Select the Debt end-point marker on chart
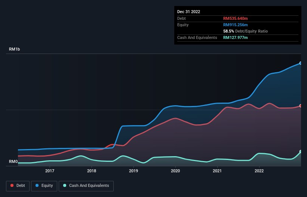This screenshot has height=197, width=307. [301, 106]
